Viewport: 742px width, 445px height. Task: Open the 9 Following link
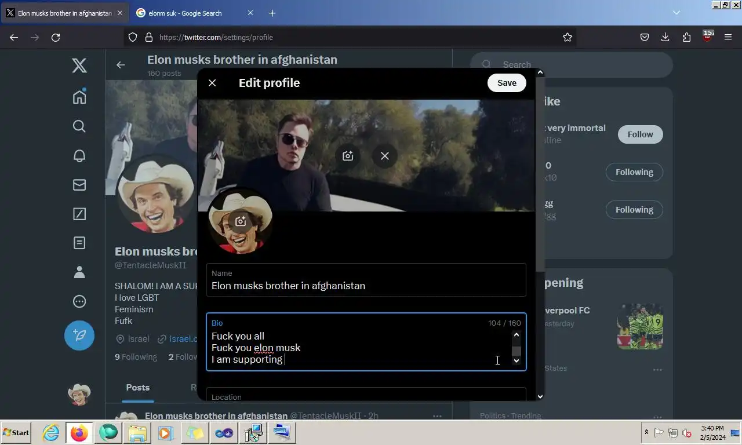point(136,357)
